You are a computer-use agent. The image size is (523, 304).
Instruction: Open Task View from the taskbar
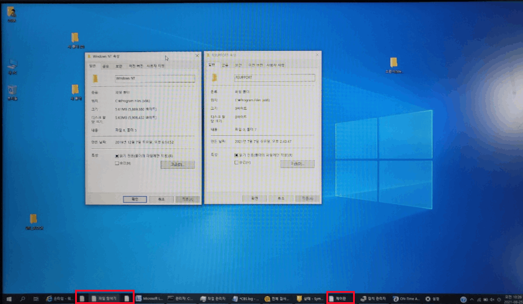36,298
